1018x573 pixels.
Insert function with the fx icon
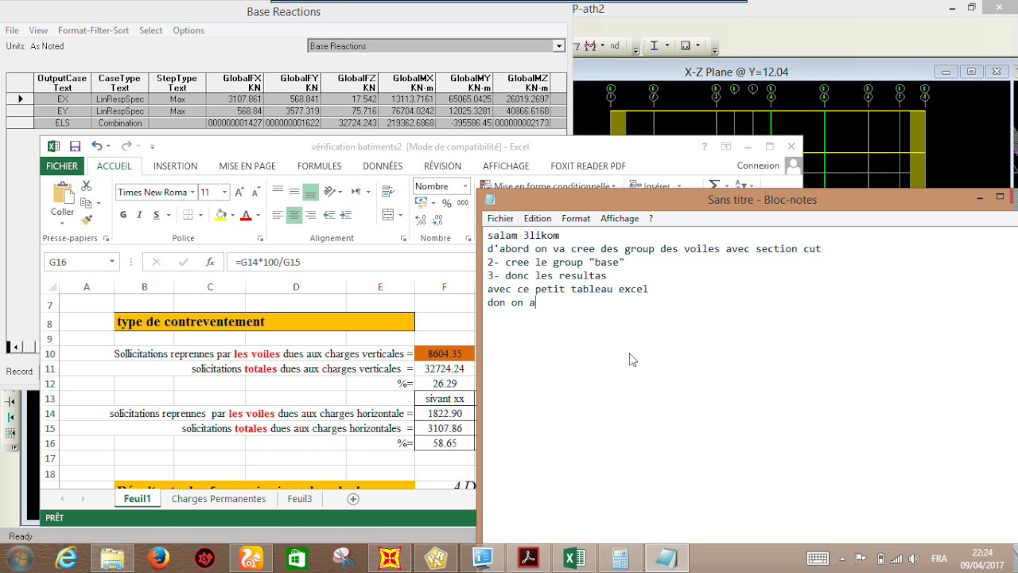point(210,262)
